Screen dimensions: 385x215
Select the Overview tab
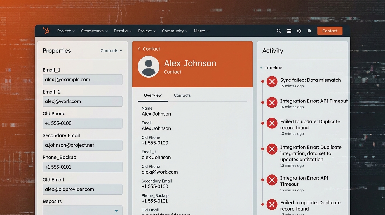point(153,95)
